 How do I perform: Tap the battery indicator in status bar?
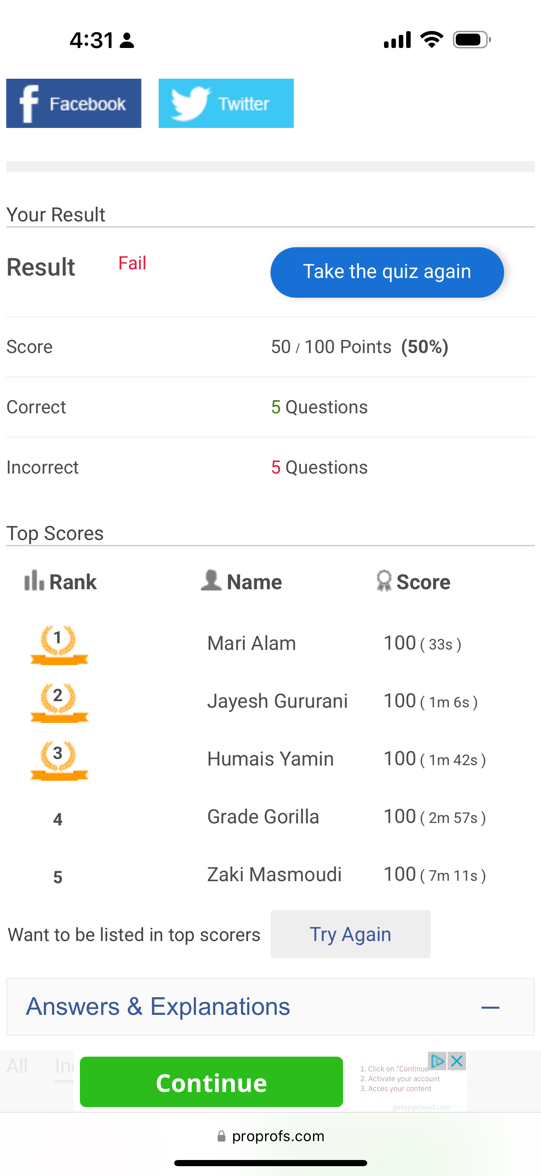point(472,40)
